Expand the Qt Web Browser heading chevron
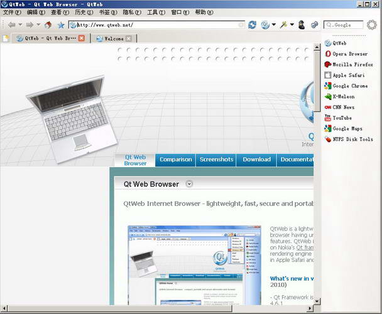Screen dimensions: 382x314 click(189, 184)
